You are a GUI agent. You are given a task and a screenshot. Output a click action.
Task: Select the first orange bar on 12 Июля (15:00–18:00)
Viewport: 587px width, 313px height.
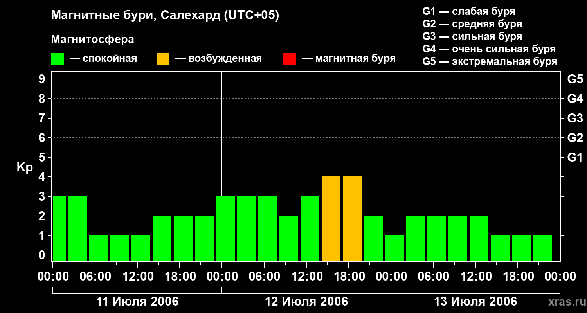coord(331,219)
